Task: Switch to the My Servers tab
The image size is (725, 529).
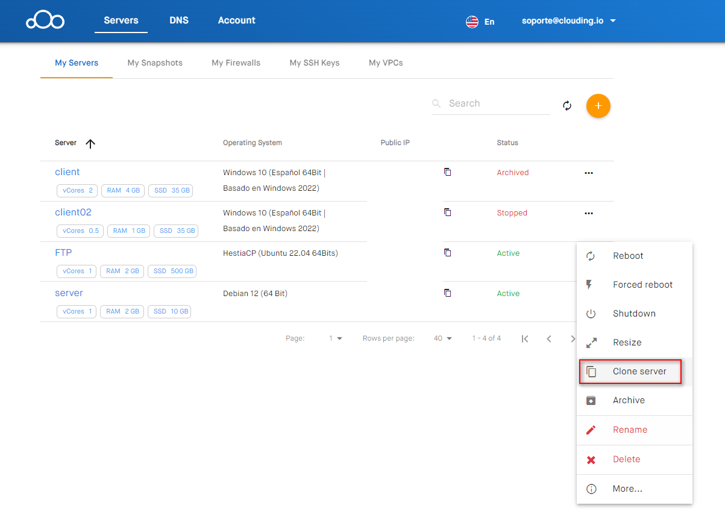Action: 77,63
